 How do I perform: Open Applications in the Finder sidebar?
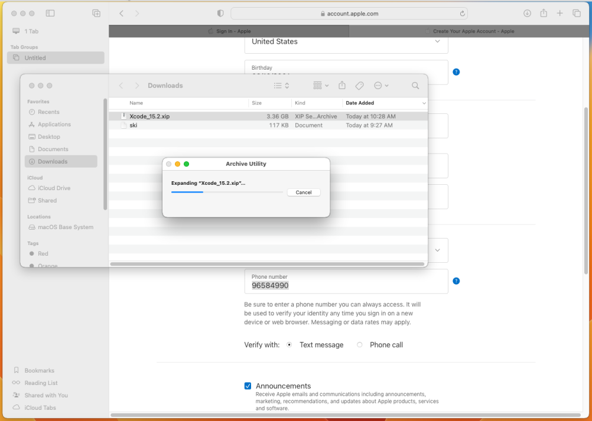point(61,125)
